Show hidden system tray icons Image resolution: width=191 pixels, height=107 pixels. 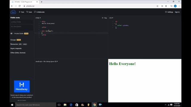[x=165, y=105]
